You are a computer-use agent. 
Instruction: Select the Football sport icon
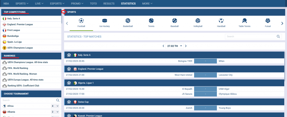(81, 21)
